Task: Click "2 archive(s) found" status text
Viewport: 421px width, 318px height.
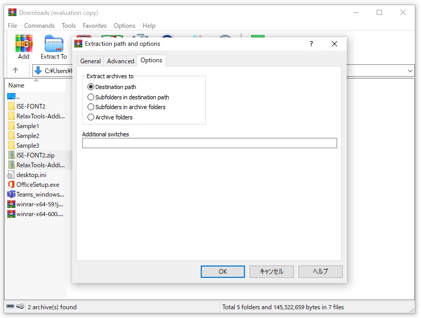Action: 52,307
